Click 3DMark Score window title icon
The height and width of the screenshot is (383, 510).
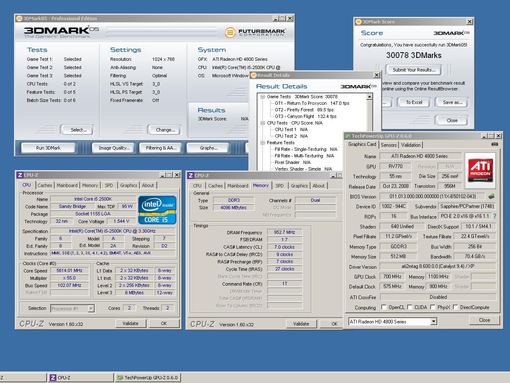pyautogui.click(x=358, y=22)
